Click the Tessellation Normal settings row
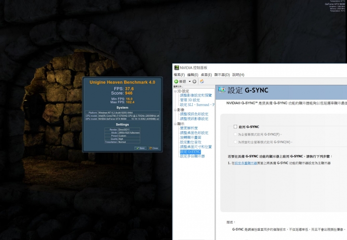The height and width of the screenshot is (240, 347). (x=122, y=142)
